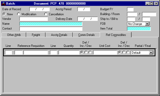The width and height of the screenshot is (160, 96).
Task: Select the Cancellation radio option
Action: pyautogui.click(x=46, y=14)
